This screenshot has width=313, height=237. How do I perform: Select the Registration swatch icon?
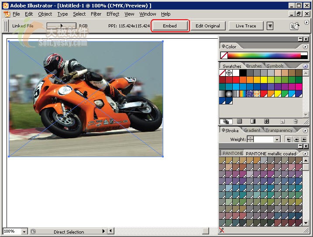pos(229,73)
